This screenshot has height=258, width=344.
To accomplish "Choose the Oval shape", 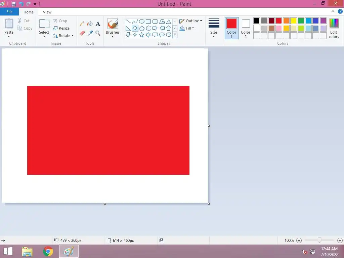I will pyautogui.click(x=142, y=21).
